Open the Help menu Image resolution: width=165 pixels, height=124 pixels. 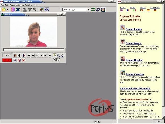click(x=35, y=5)
